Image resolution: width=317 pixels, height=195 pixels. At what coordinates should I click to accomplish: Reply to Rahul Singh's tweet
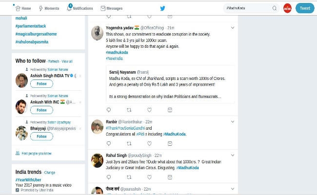pyautogui.click(x=108, y=177)
